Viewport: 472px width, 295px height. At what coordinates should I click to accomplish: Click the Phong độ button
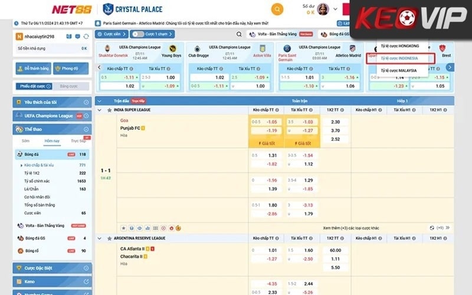click(71, 68)
